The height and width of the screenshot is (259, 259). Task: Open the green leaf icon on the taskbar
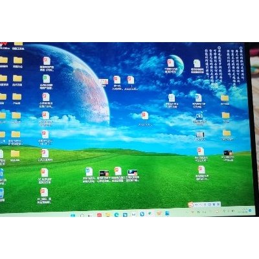pos(150,214)
